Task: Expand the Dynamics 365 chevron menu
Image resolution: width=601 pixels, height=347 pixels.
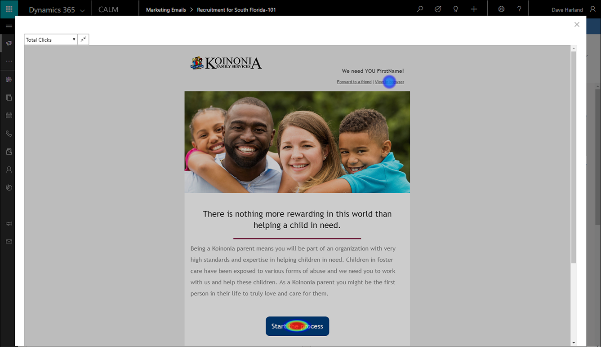Action: tap(82, 11)
